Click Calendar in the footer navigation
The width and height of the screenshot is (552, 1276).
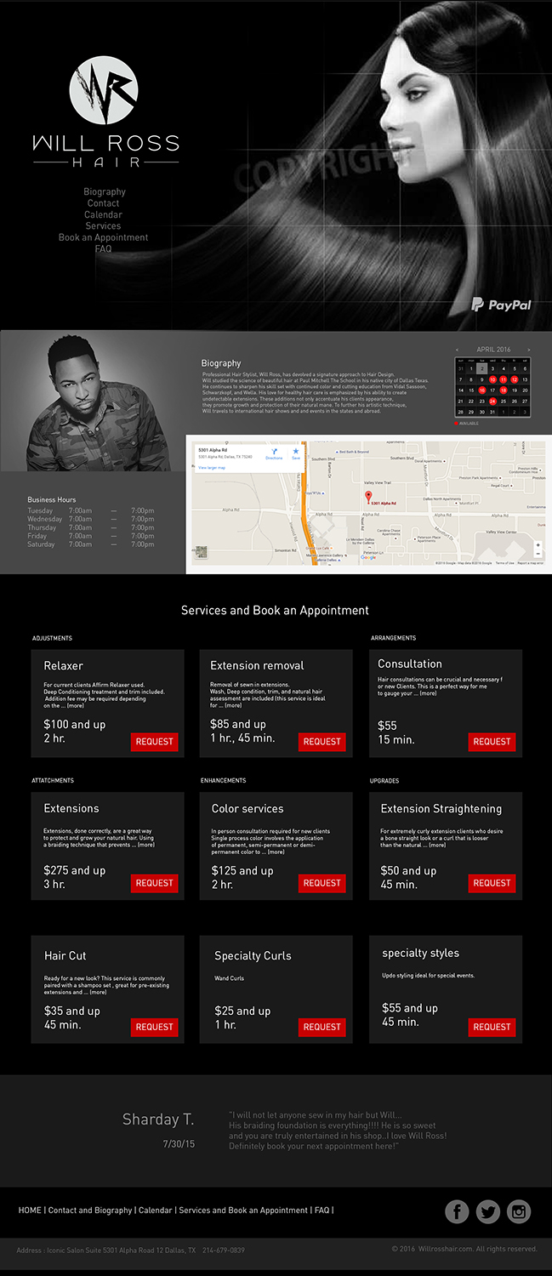155,1210
